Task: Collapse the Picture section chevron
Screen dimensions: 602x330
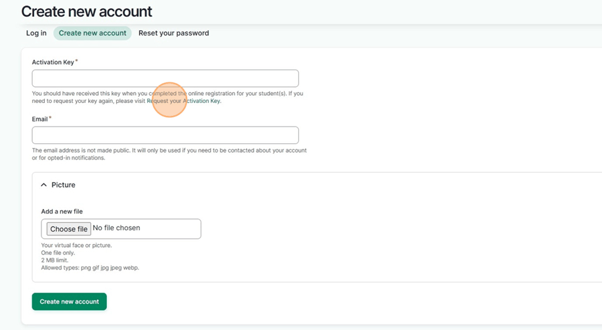Action: pos(43,185)
